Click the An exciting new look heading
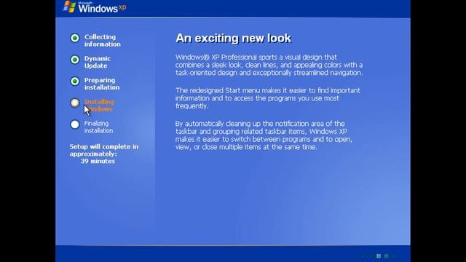 (x=233, y=39)
